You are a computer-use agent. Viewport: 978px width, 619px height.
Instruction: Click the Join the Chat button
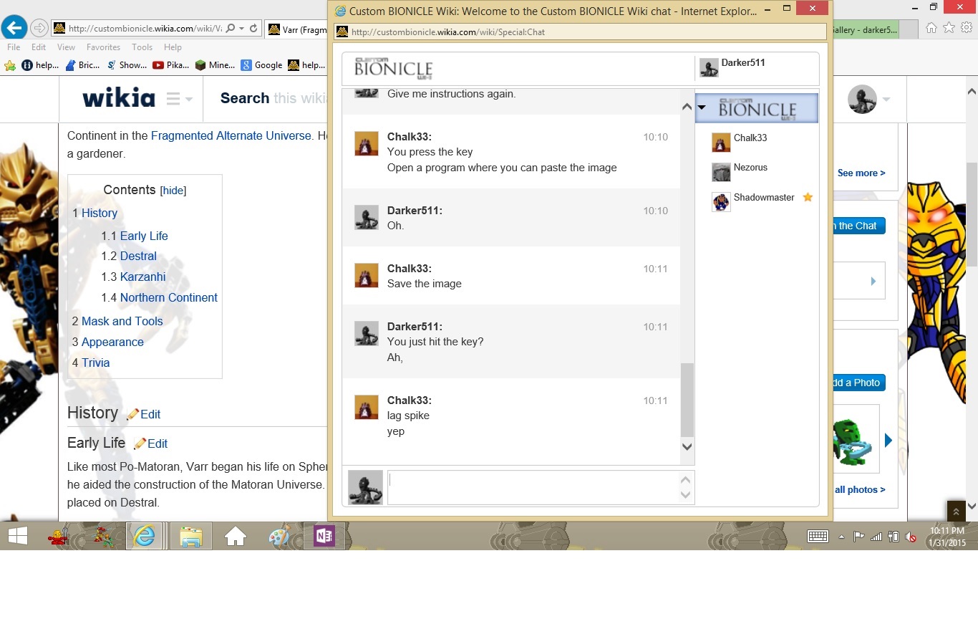tap(858, 226)
